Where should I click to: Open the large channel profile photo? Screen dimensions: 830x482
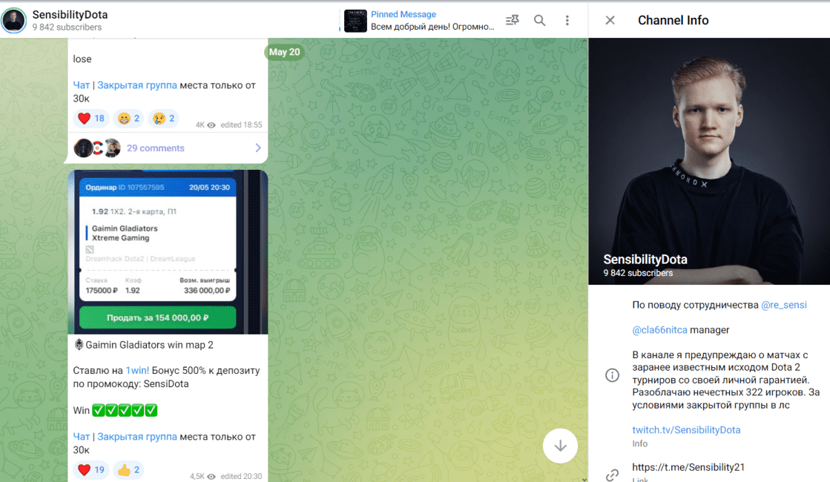(709, 162)
